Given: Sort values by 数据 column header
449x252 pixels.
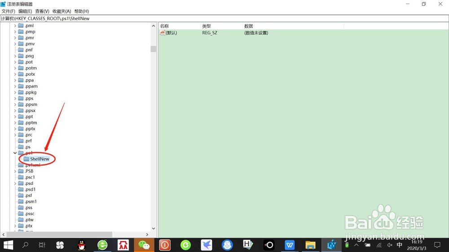Looking at the screenshot, I should [293, 26].
